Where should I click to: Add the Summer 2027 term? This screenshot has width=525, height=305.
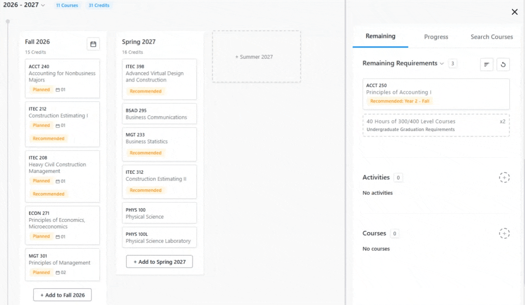256,57
